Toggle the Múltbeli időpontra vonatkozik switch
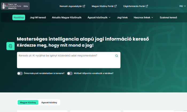Viewport: 187px width, 112px height. [x=70, y=73]
